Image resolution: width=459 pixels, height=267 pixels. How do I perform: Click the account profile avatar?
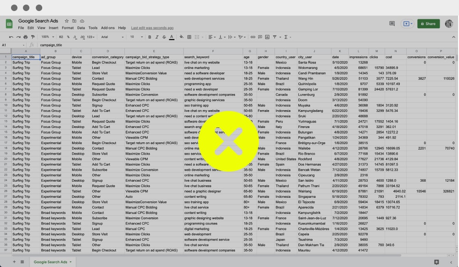point(449,24)
